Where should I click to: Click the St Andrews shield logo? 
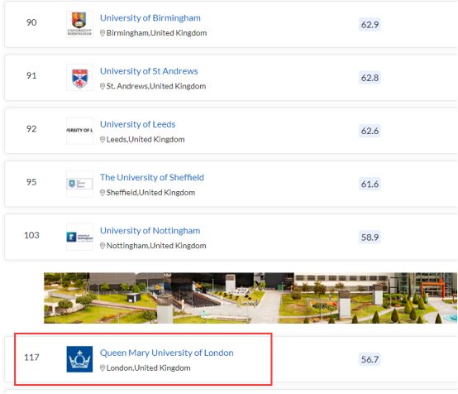(79, 78)
